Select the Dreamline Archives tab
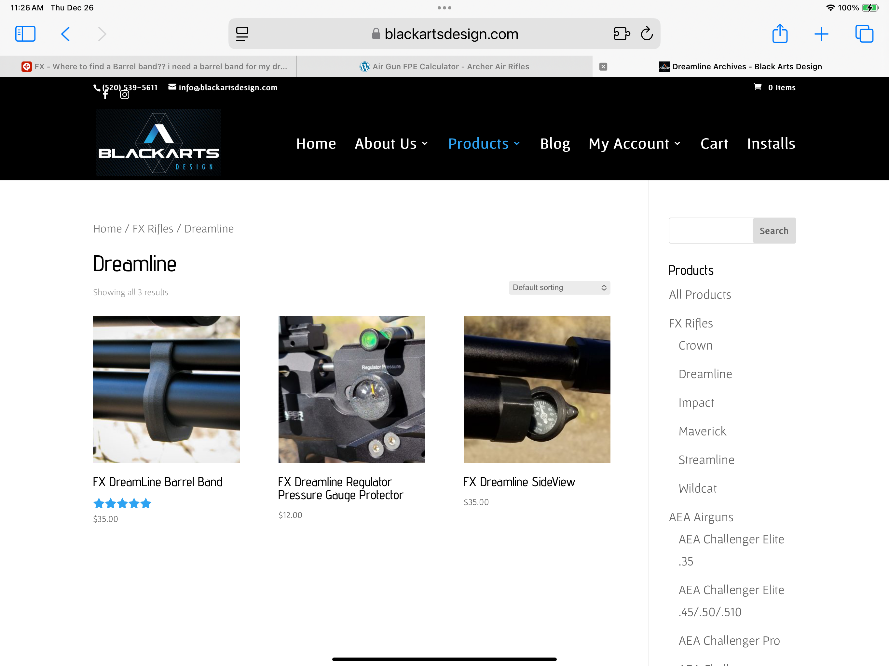Screen dimensions: 889x666 pyautogui.click(x=741, y=67)
